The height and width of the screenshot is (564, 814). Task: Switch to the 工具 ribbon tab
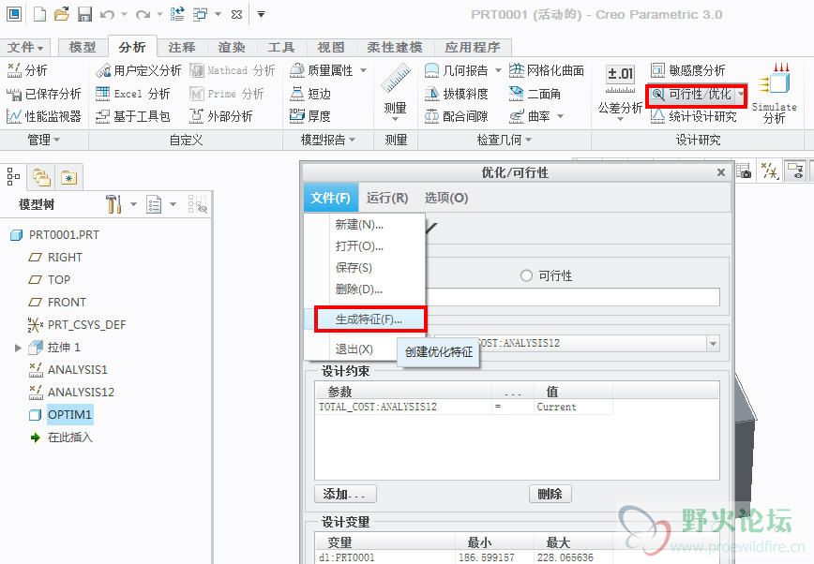point(281,47)
